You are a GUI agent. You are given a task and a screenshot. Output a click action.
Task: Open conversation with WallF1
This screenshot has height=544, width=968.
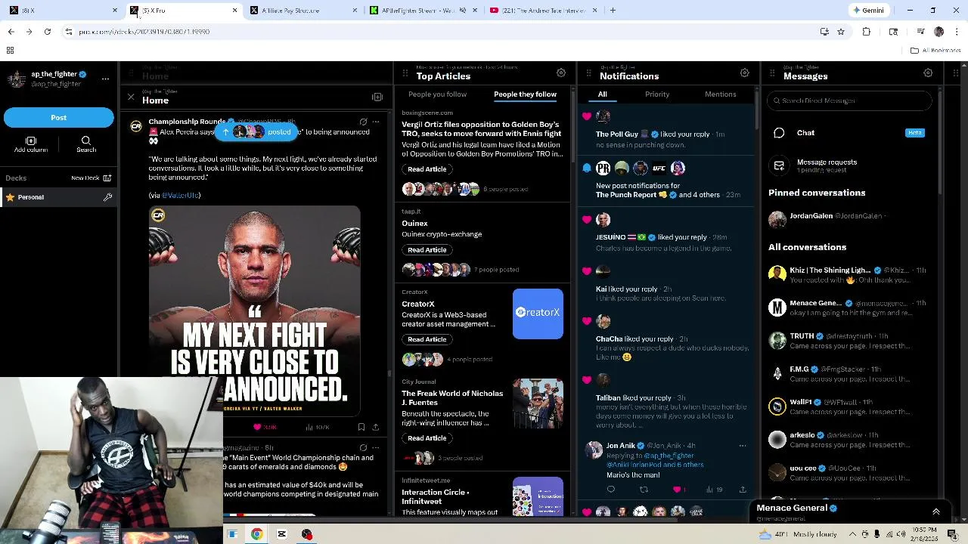(x=849, y=406)
